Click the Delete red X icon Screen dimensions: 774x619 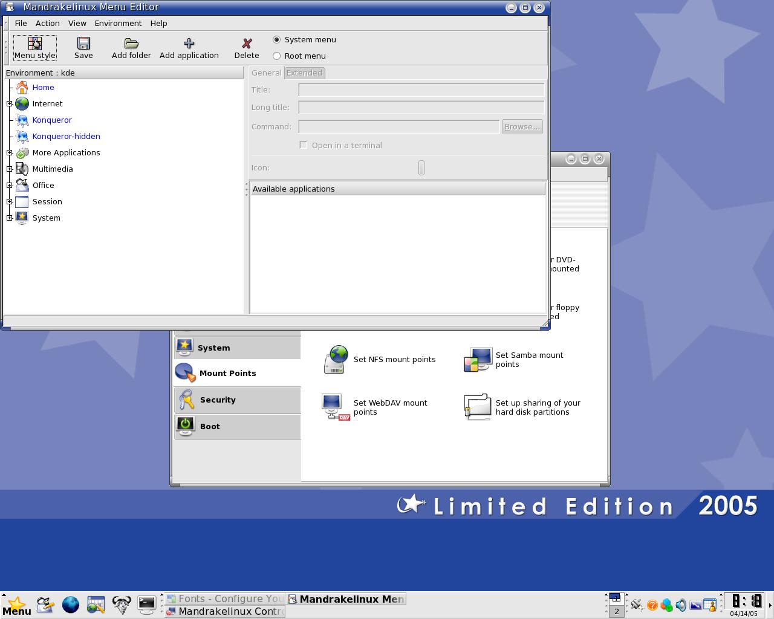[x=247, y=43]
